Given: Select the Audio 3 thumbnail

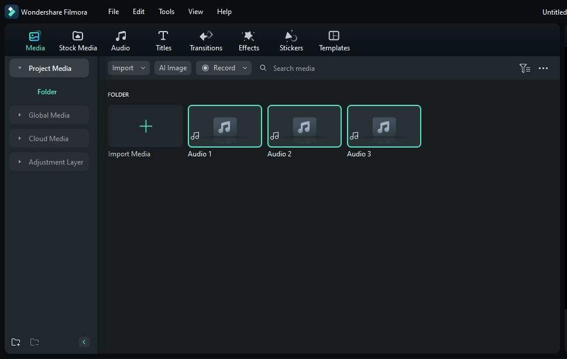Looking at the screenshot, I should coord(384,126).
